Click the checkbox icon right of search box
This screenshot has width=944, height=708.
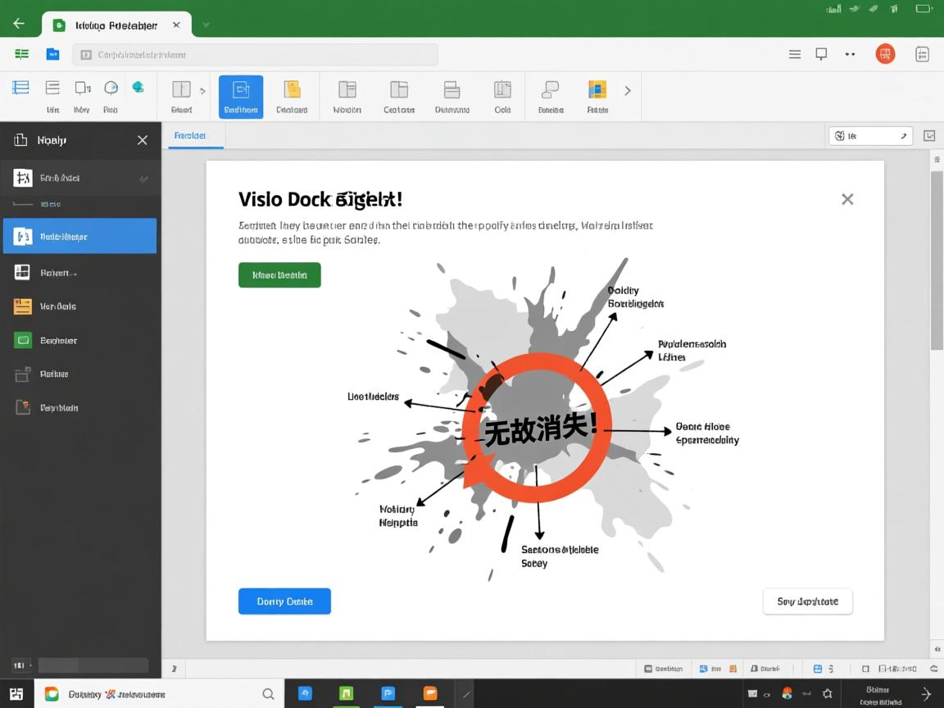coord(929,136)
